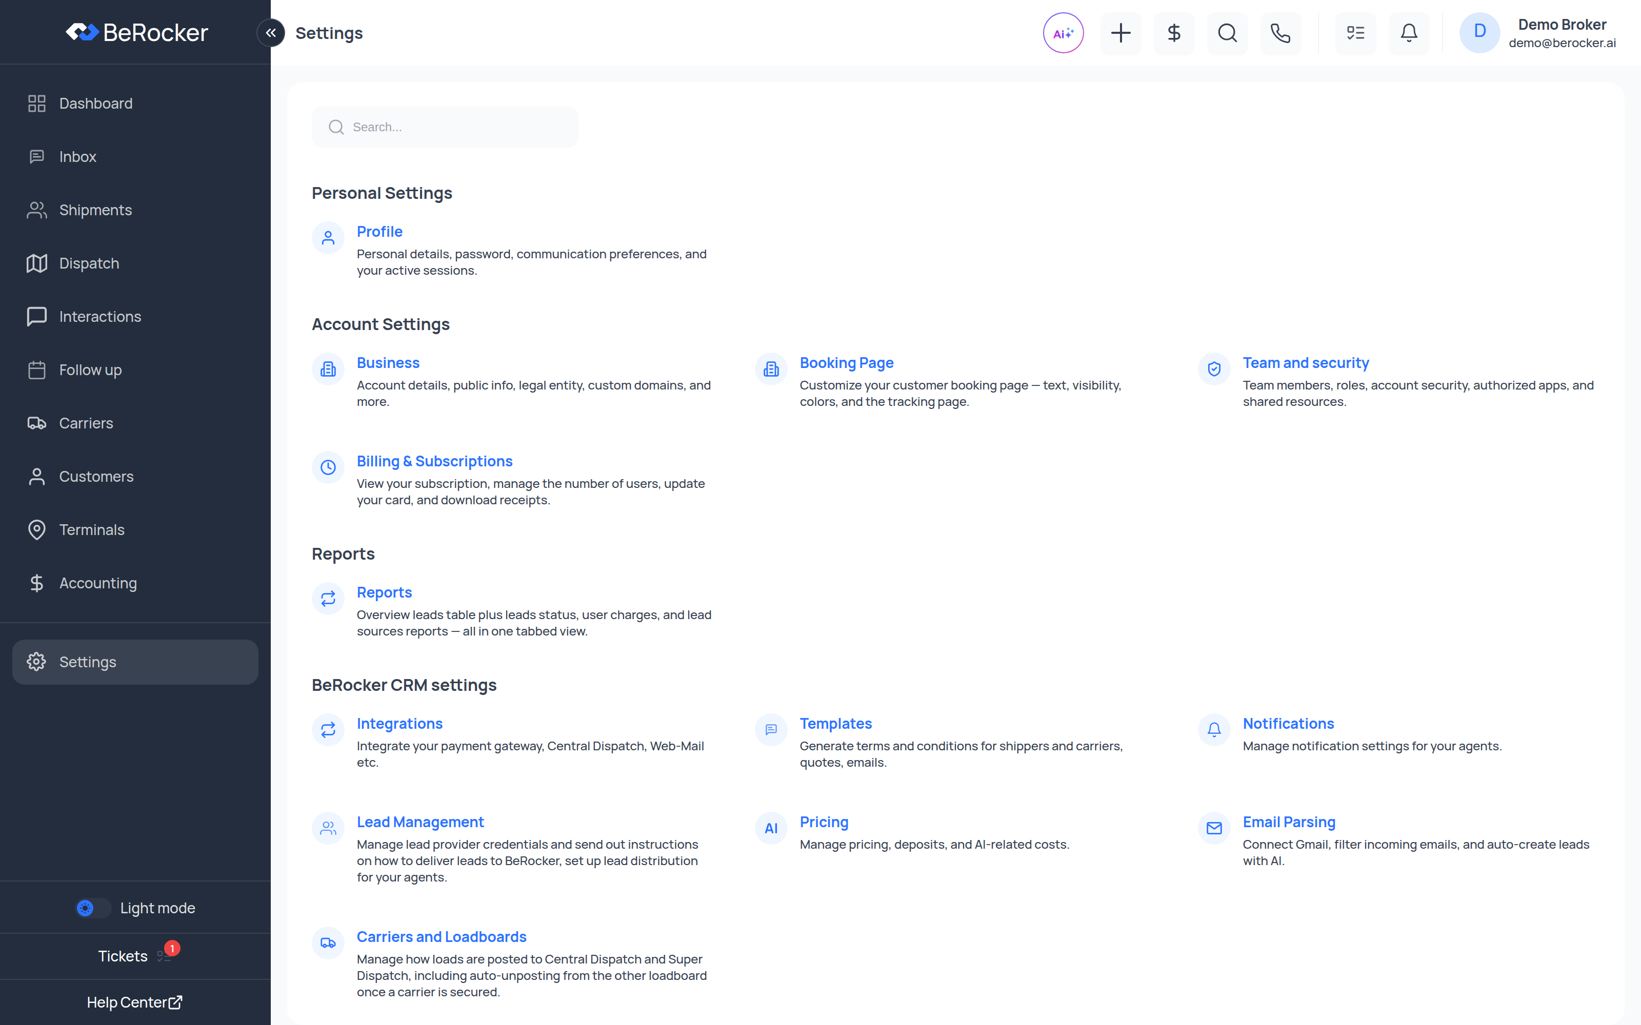Screen dimensions: 1641x1025
Task: Open the Integrations link
Action: click(399, 723)
